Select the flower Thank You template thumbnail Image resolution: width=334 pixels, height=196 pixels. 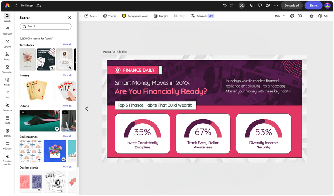[28, 59]
